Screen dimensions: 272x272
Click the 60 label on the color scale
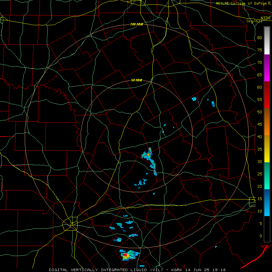[x=260, y=87]
